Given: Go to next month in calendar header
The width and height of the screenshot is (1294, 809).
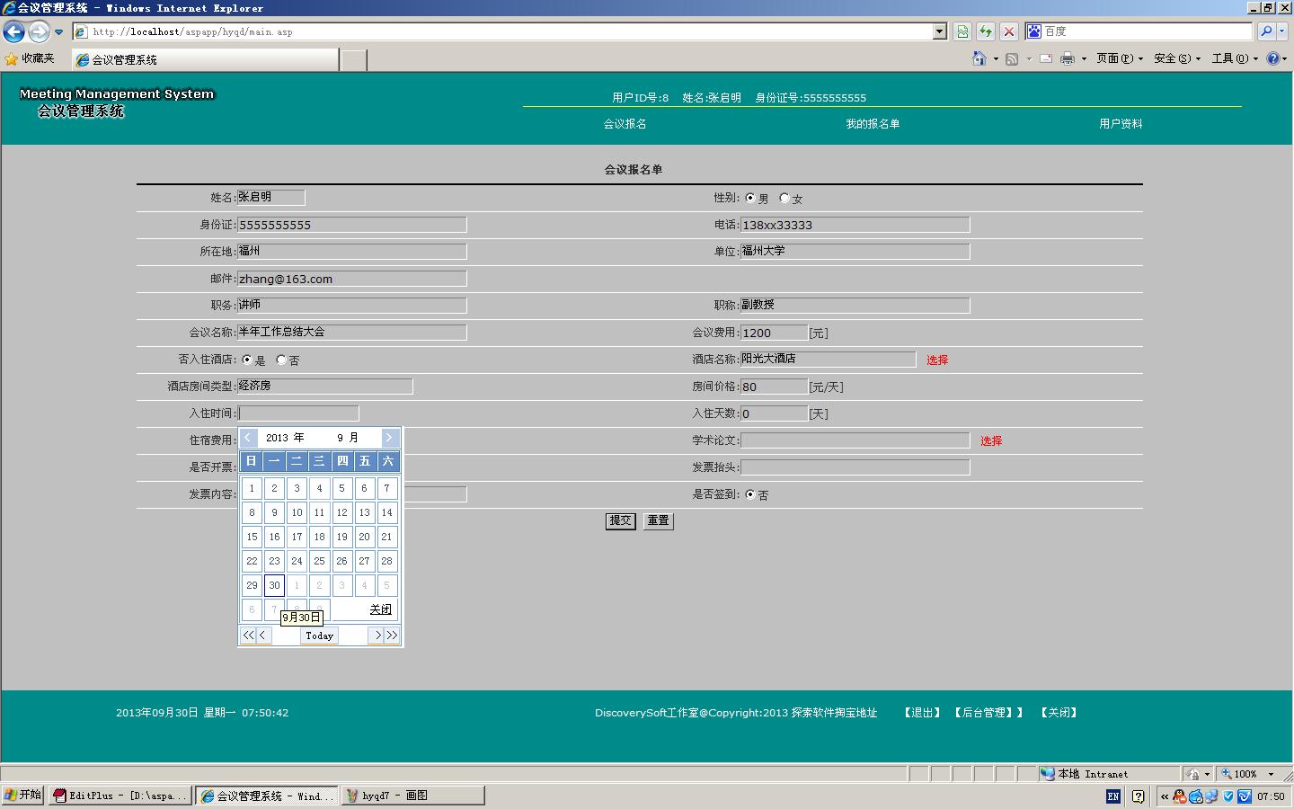Looking at the screenshot, I should click(x=389, y=438).
